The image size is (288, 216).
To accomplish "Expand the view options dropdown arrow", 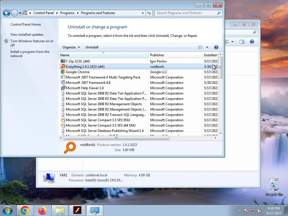I will (x=207, y=47).
